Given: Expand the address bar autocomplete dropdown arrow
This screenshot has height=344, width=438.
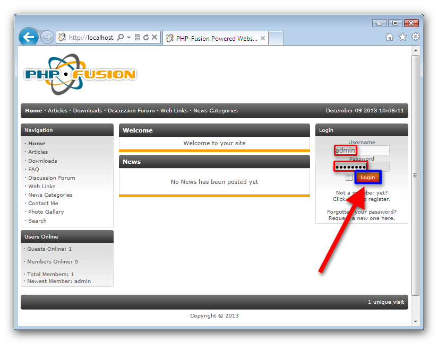Looking at the screenshot, I should click(128, 38).
